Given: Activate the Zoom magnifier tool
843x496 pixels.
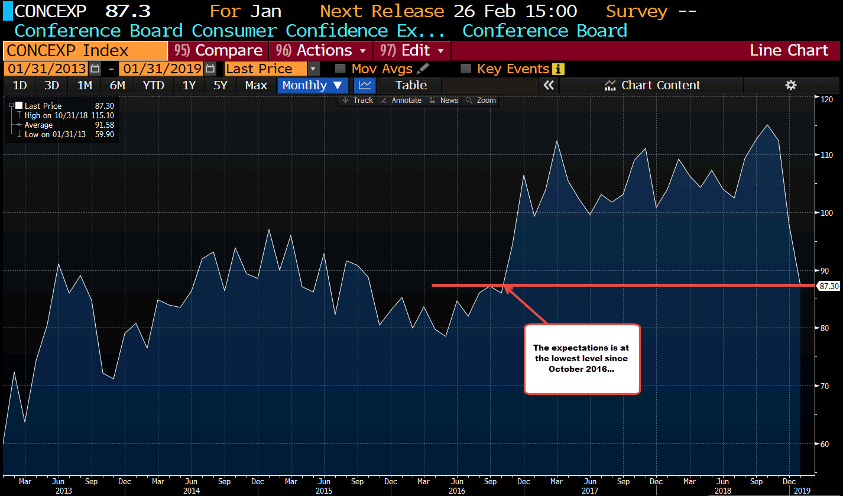Looking at the screenshot, I should tap(481, 101).
